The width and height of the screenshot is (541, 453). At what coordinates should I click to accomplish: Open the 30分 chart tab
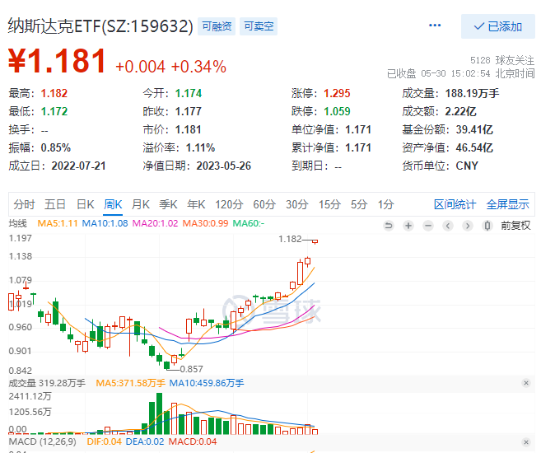296,204
